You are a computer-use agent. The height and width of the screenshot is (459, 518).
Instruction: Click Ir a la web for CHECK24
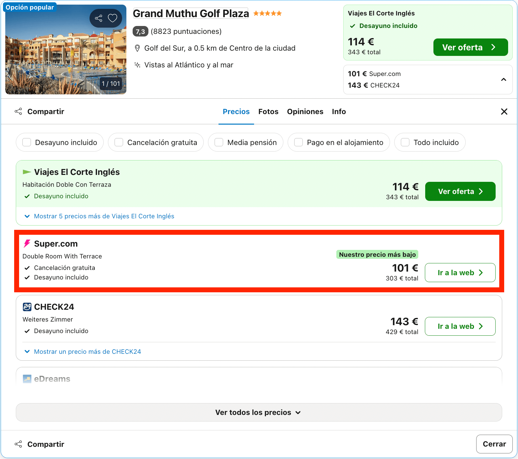click(x=460, y=326)
